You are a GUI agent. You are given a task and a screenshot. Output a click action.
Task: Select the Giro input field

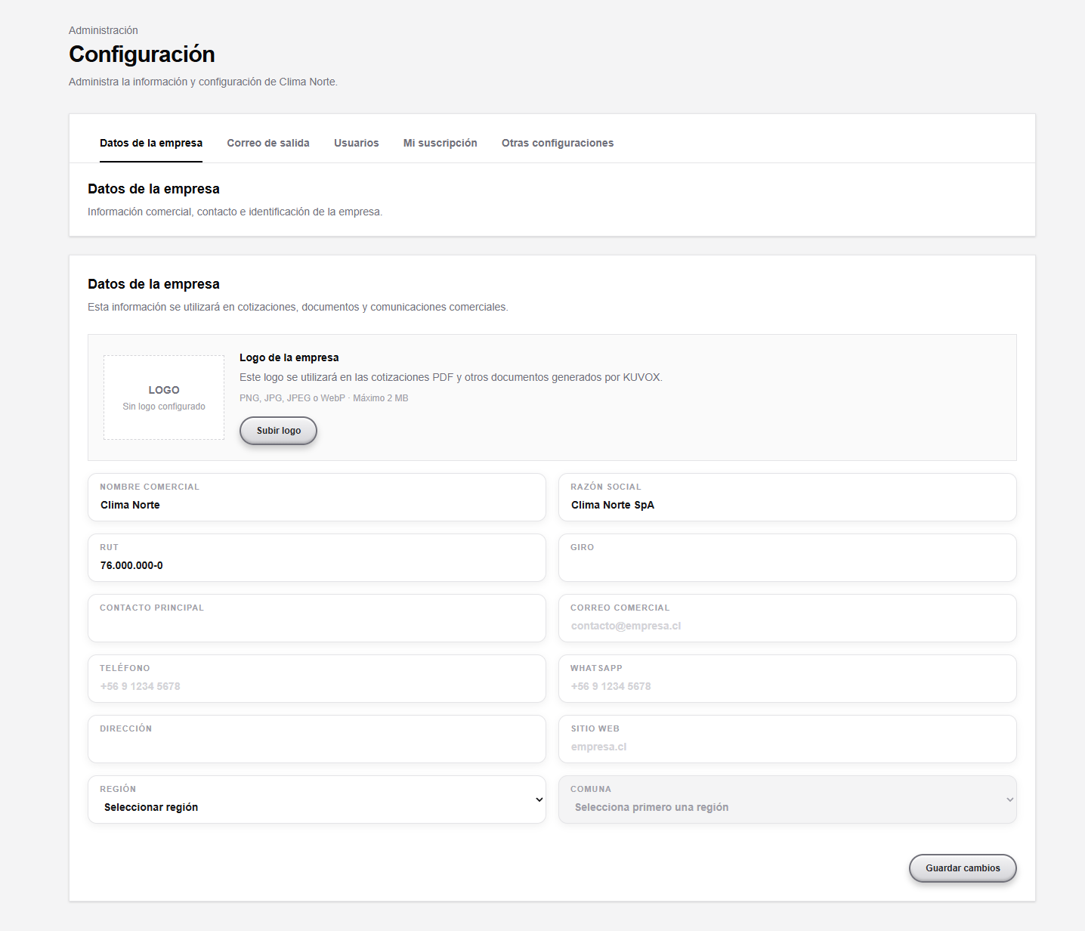[x=787, y=558]
